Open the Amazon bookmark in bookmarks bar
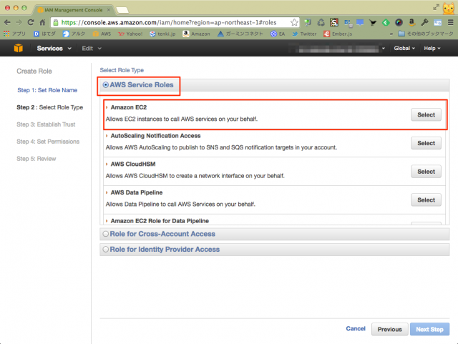Image resolution: width=458 pixels, height=344 pixels. coord(196,34)
